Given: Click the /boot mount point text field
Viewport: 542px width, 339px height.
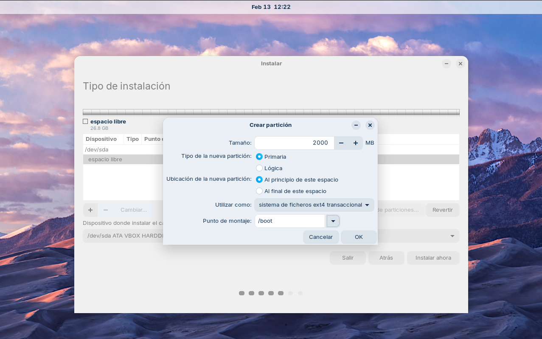Looking at the screenshot, I should point(289,221).
